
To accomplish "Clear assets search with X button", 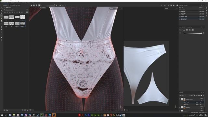I will 27,10.
